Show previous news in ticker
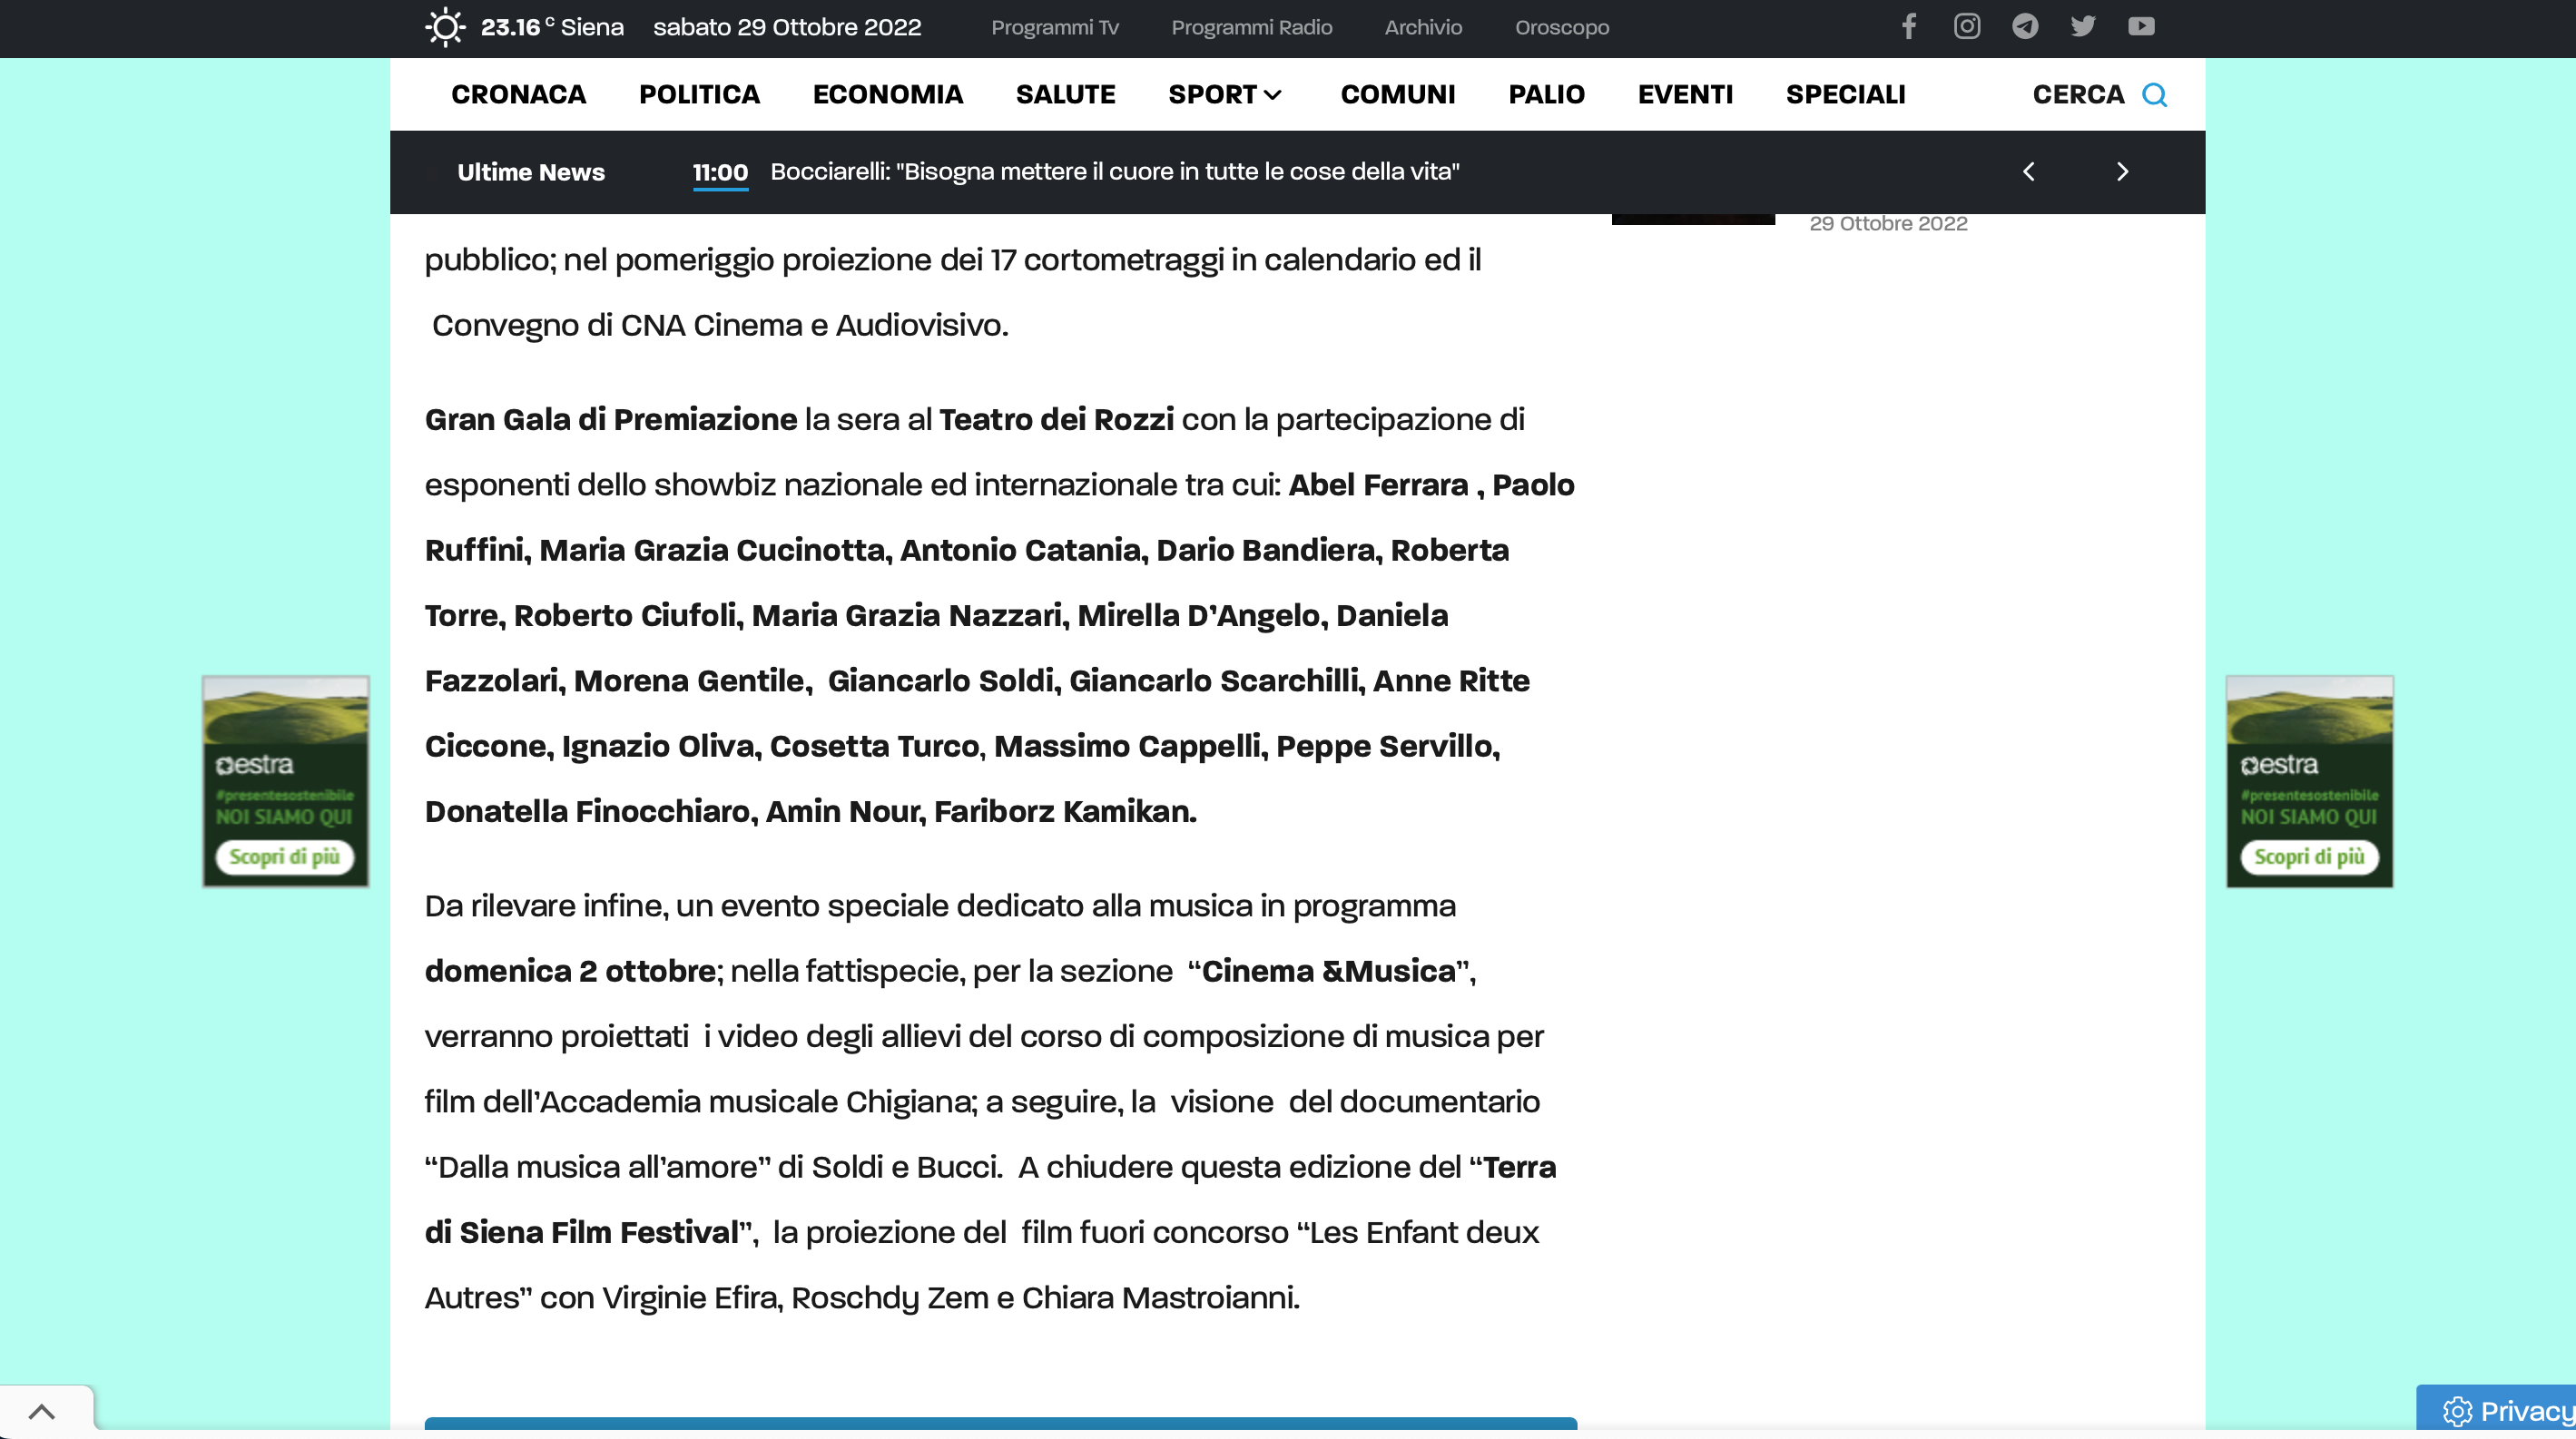Viewport: 2576px width, 1439px height. (x=2028, y=171)
